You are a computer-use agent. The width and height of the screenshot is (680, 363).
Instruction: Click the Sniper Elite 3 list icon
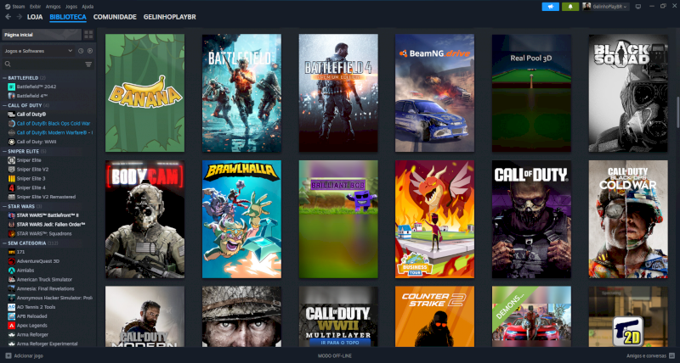12,179
